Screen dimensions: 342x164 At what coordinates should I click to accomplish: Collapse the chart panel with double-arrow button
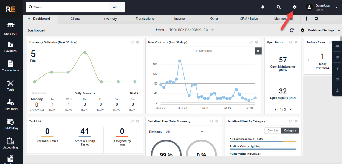258,51
